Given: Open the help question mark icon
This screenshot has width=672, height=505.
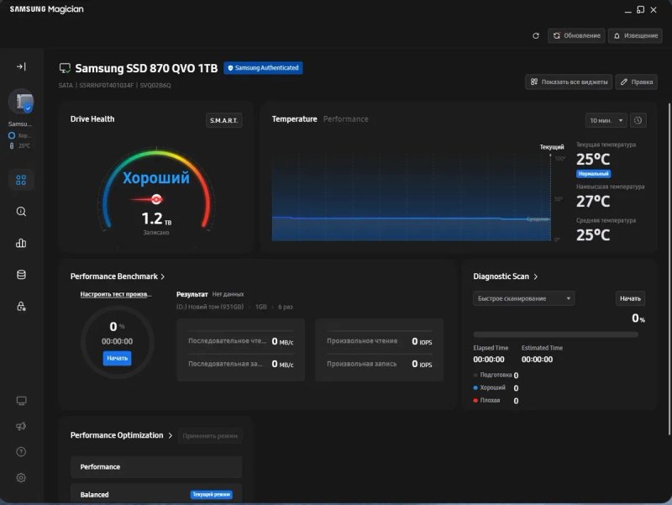Looking at the screenshot, I should [x=21, y=452].
